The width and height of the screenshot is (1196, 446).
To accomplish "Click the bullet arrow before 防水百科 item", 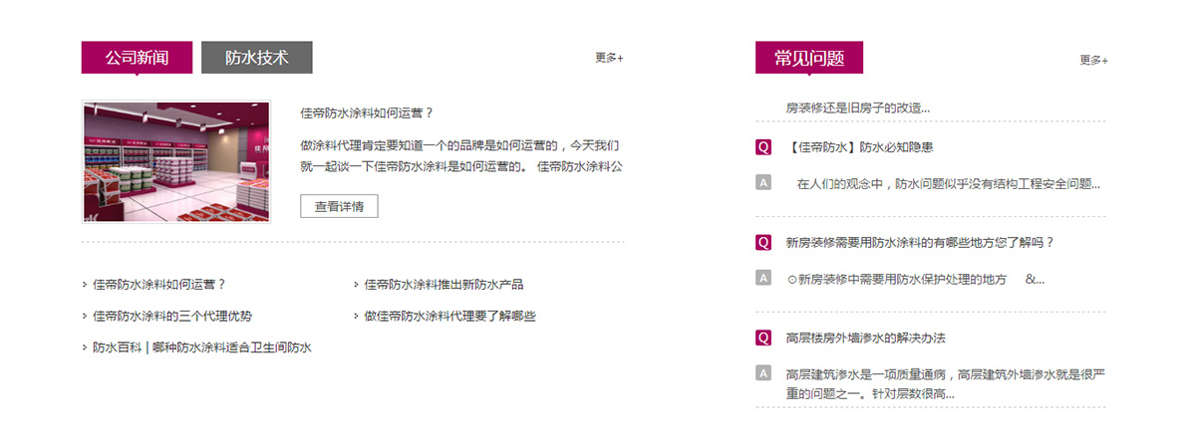I will pyautogui.click(x=85, y=347).
